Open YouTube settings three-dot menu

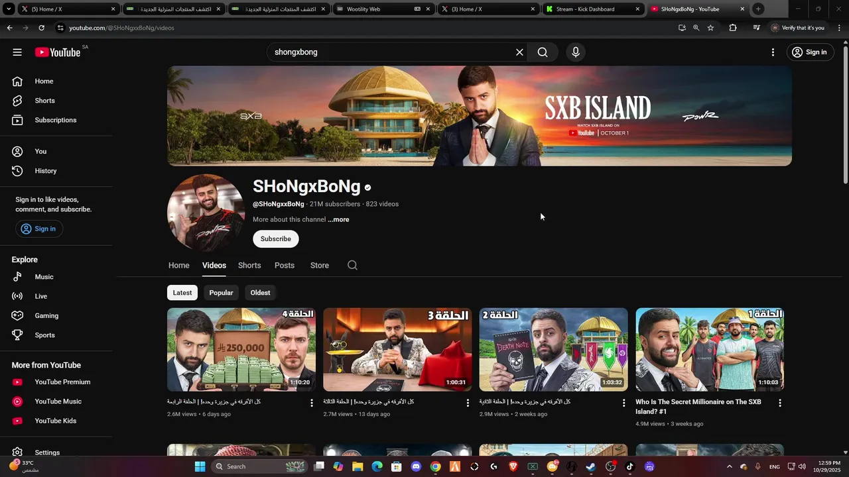[x=773, y=52]
